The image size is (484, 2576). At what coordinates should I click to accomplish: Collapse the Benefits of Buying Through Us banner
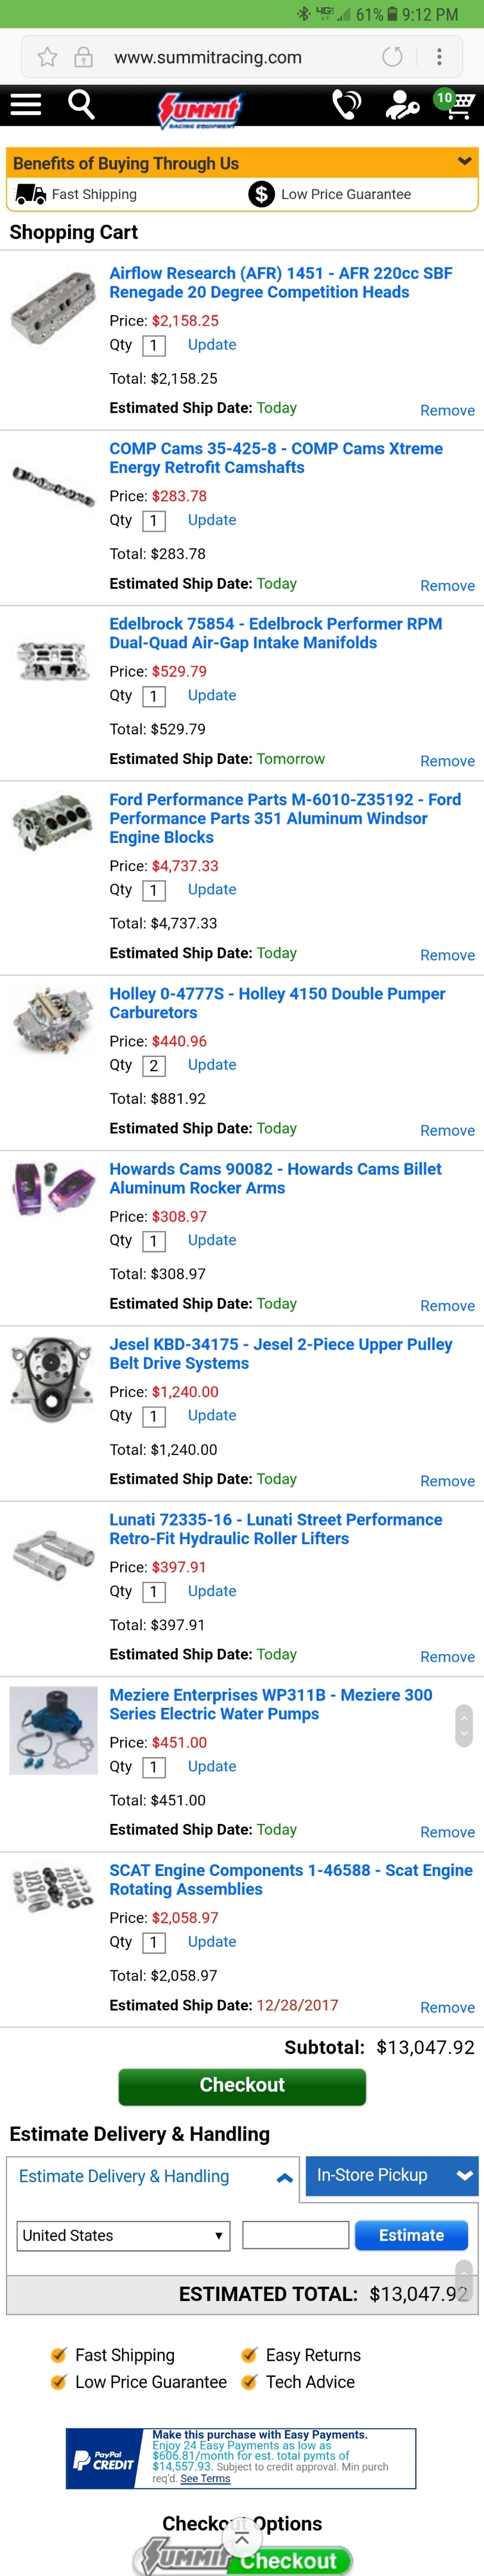coord(464,162)
